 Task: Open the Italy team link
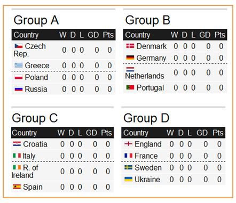pyautogui.click(x=29, y=156)
